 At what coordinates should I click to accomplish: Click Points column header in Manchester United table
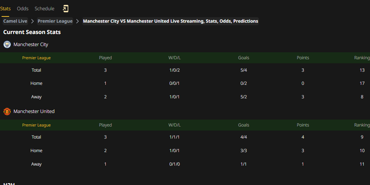tap(303, 125)
